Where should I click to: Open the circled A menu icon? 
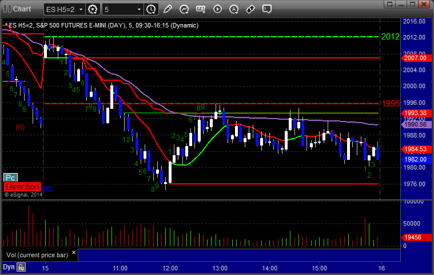tap(234, 9)
